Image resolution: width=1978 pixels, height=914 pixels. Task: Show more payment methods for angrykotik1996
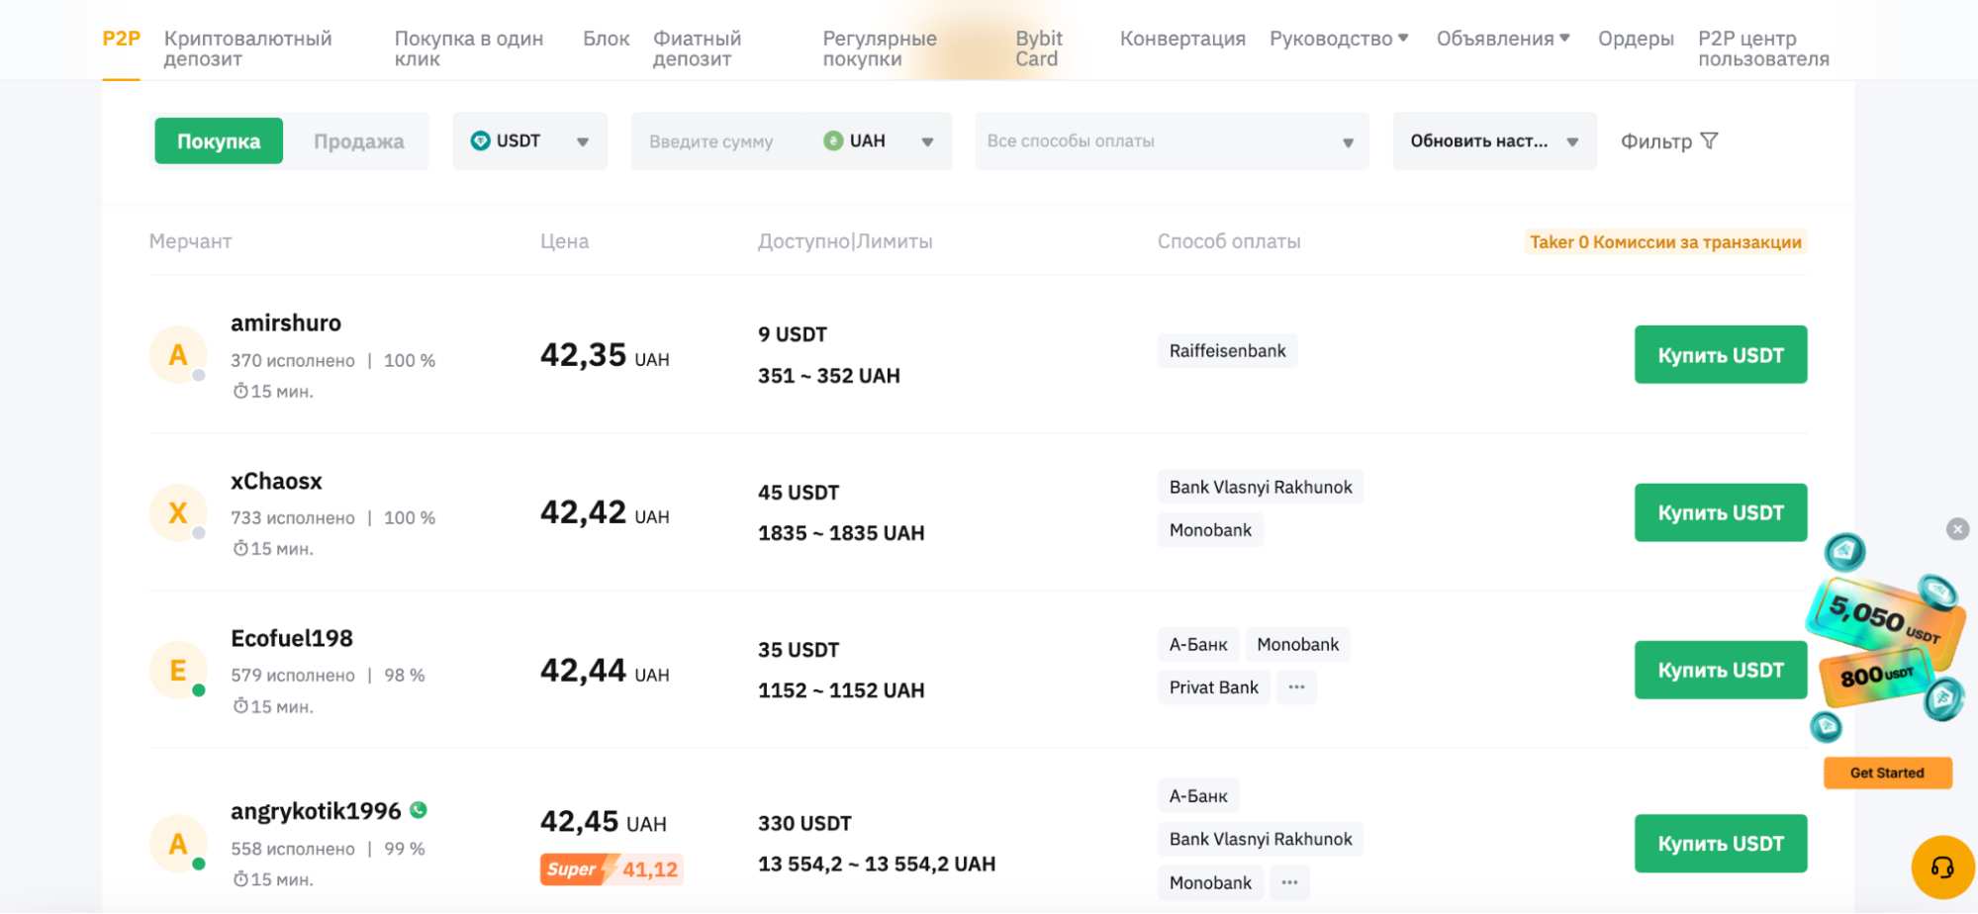pos(1289,882)
